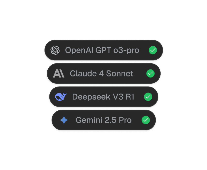This screenshot has width=207, height=170.
Task: Click the Claude 4 Sonnet label text
Action: pyautogui.click(x=101, y=74)
